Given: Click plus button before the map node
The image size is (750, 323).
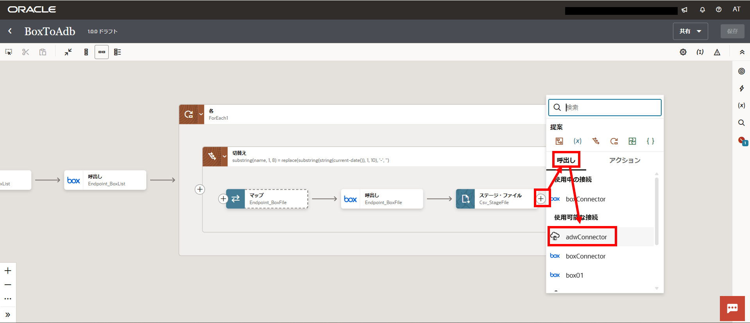Looking at the screenshot, I should (x=223, y=199).
